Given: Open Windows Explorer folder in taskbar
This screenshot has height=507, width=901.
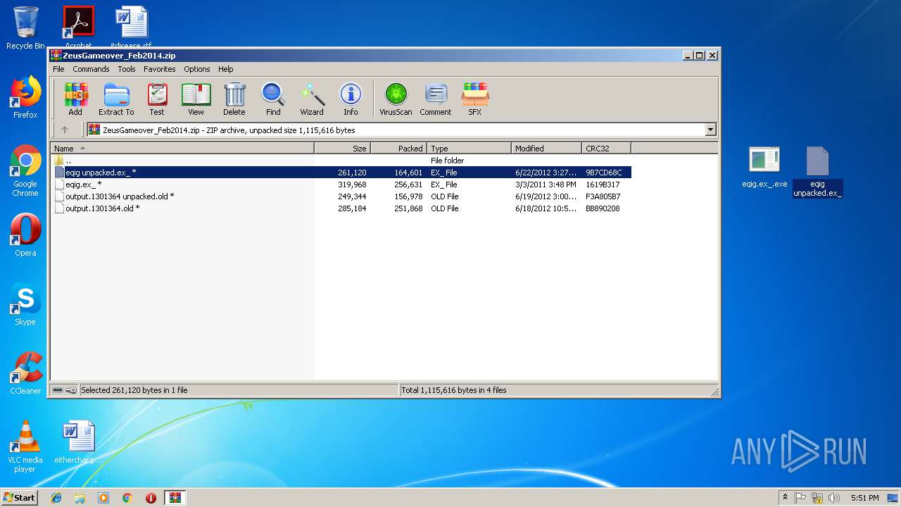Looking at the screenshot, I should tap(80, 498).
